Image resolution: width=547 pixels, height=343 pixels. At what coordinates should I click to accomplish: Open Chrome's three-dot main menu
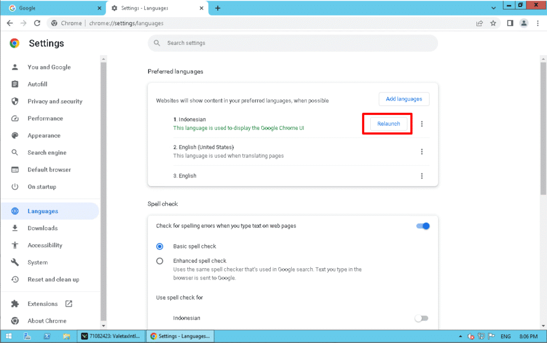pyautogui.click(x=537, y=23)
